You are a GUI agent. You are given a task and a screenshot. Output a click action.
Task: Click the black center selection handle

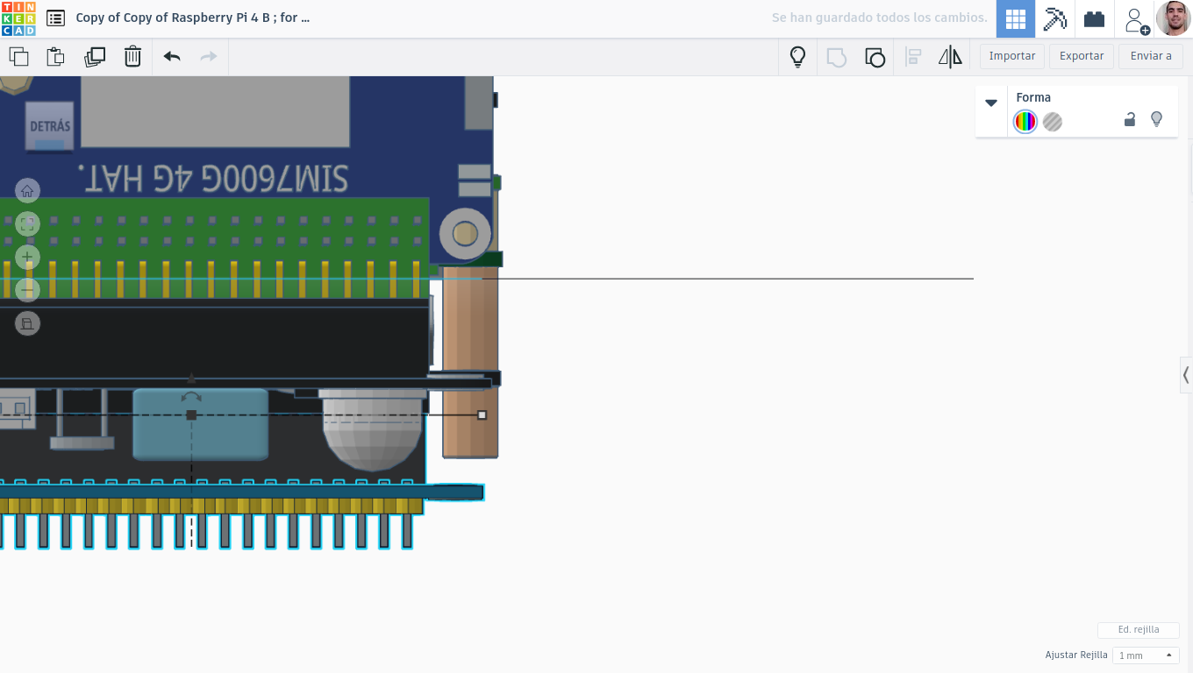[x=191, y=415]
